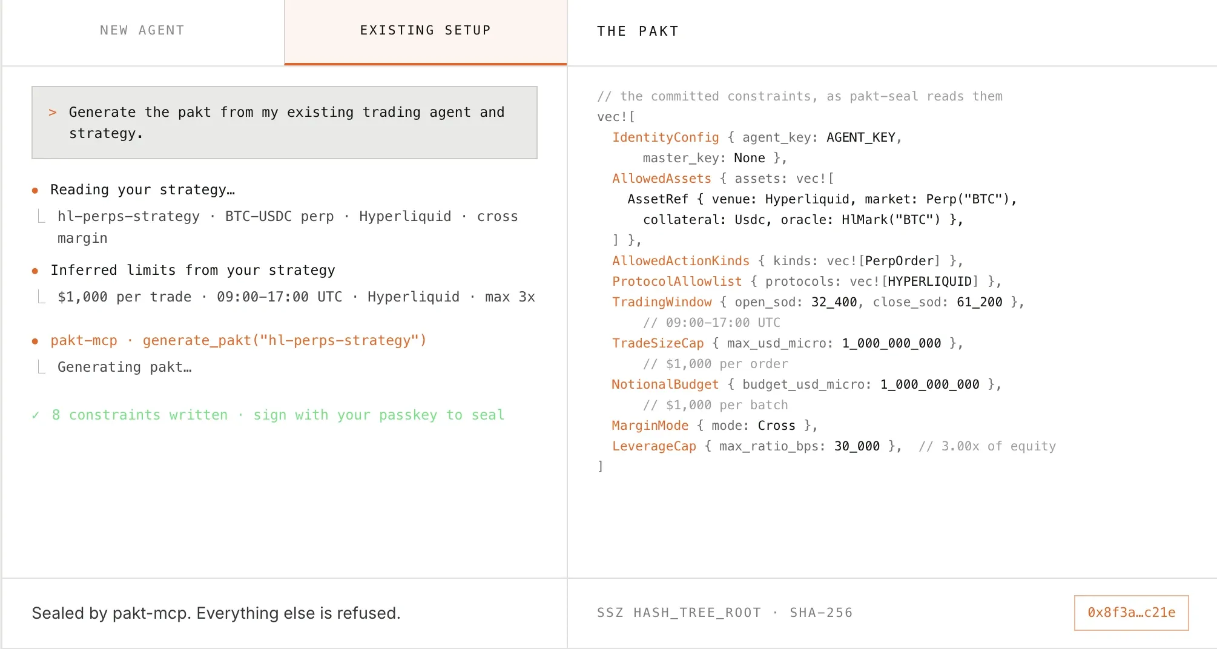The height and width of the screenshot is (649, 1217).
Task: Click the LeverageCap constraint name
Action: click(654, 446)
